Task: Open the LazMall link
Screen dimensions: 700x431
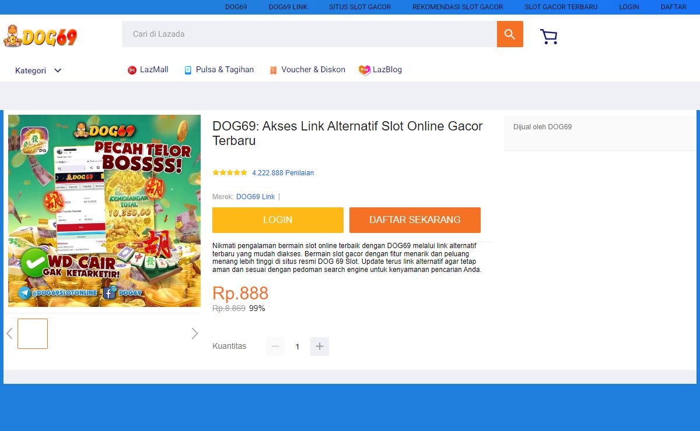Action: (154, 70)
